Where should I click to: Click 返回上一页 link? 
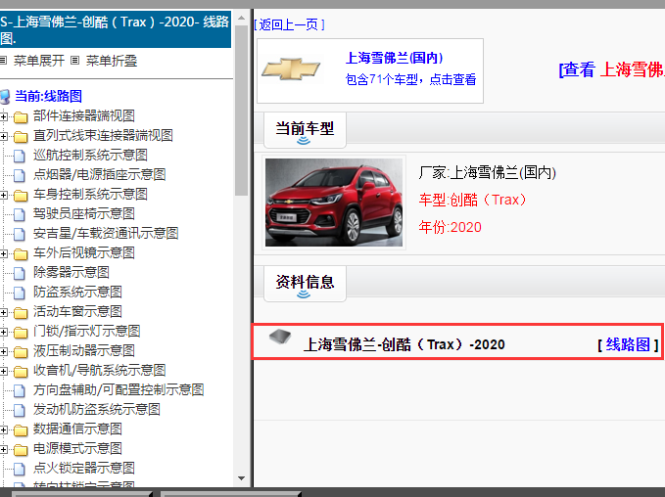[289, 24]
